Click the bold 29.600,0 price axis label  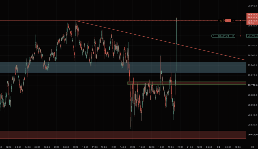(x=252, y=135)
